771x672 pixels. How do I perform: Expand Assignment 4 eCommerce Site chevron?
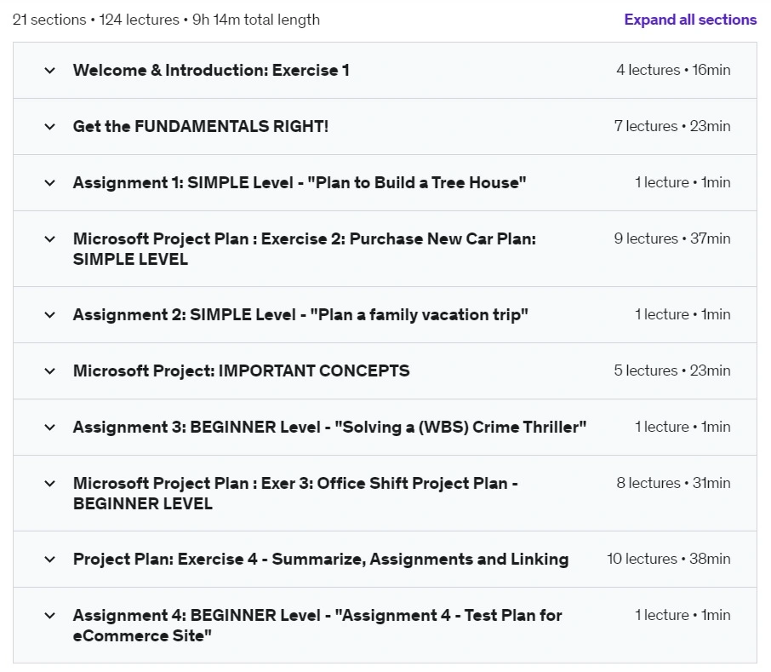tap(49, 616)
